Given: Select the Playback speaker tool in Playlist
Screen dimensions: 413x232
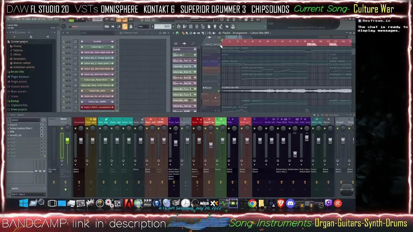Looking at the screenshot, I should click(x=214, y=33).
